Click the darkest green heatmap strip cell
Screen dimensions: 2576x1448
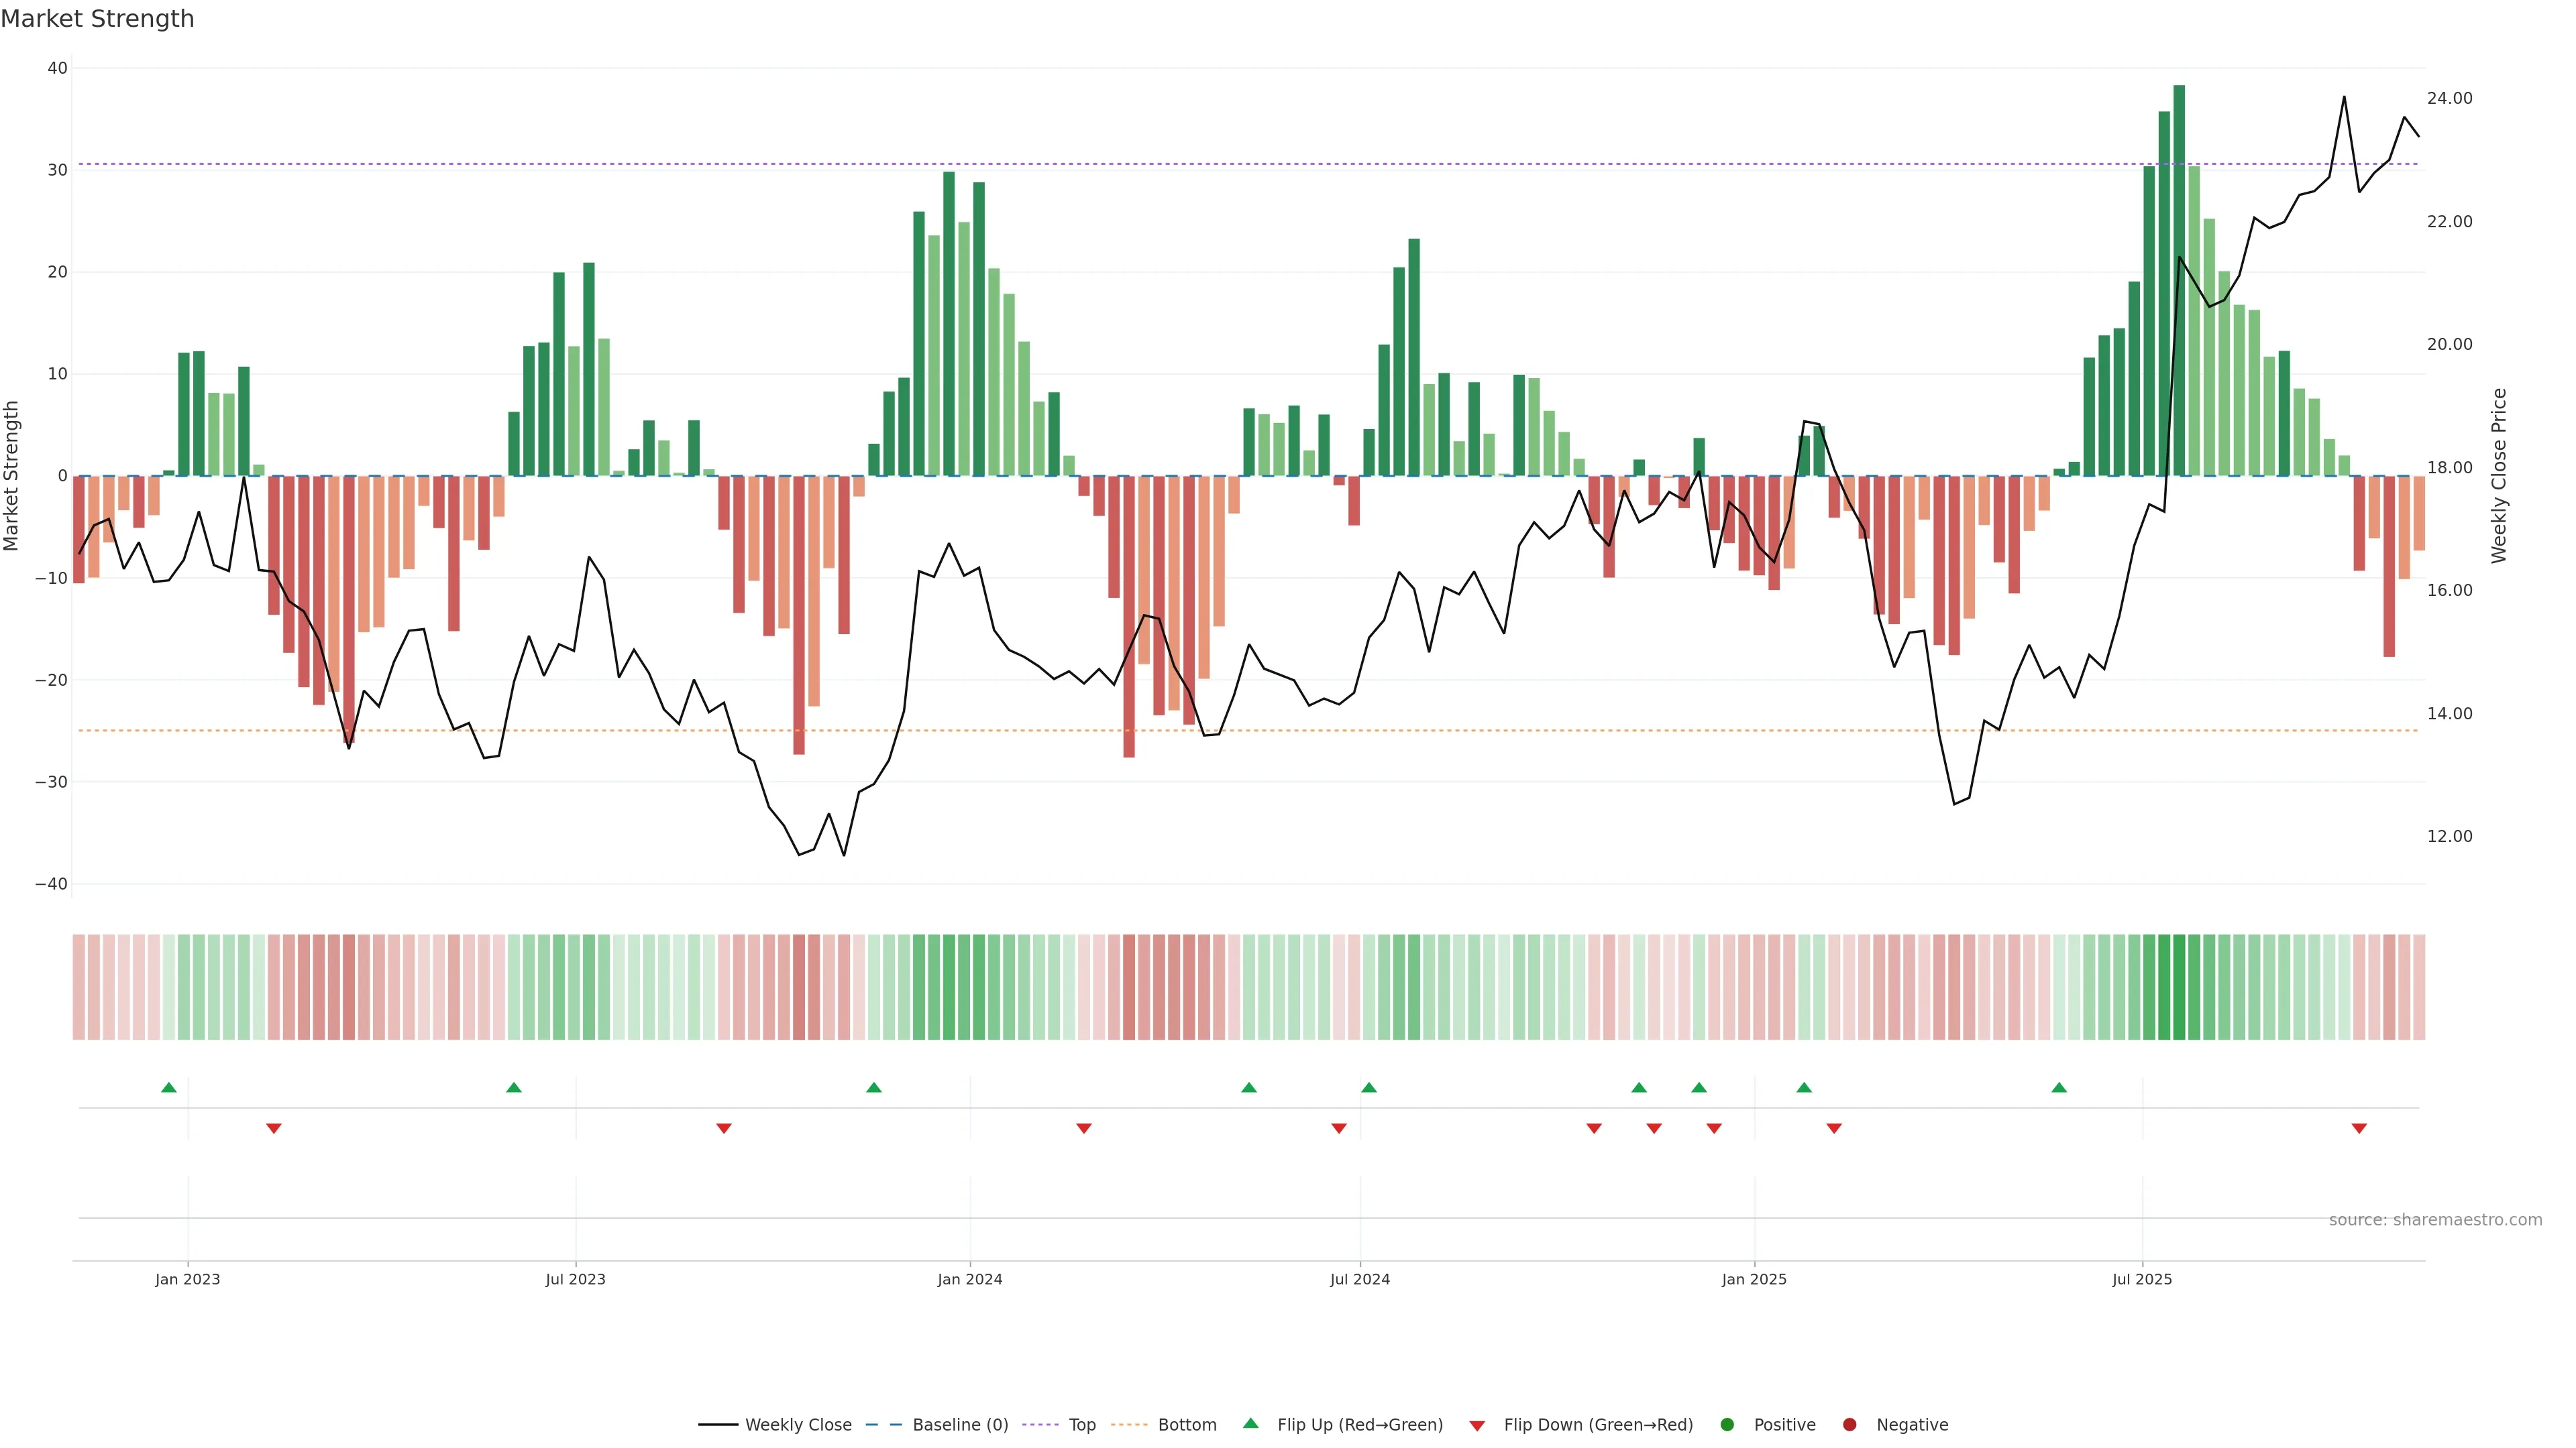[2179, 987]
